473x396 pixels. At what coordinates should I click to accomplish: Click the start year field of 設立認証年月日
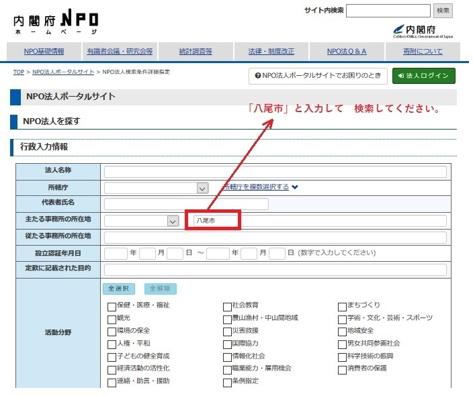[116, 254]
